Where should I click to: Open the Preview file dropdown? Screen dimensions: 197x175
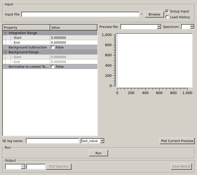pos(159,27)
